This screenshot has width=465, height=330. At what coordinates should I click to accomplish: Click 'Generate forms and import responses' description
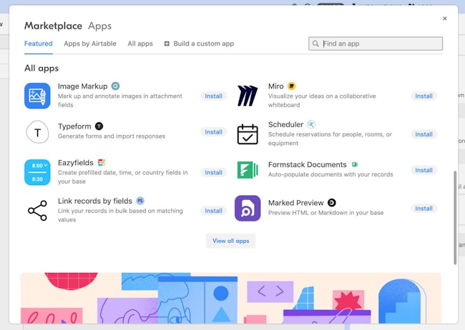click(112, 136)
